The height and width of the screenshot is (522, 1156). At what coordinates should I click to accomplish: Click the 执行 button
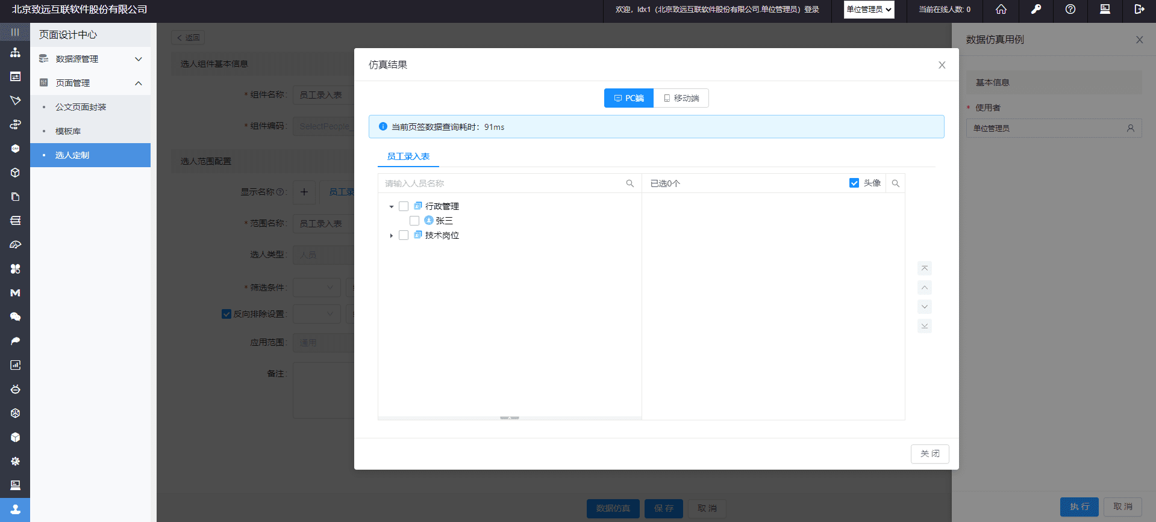(1079, 507)
